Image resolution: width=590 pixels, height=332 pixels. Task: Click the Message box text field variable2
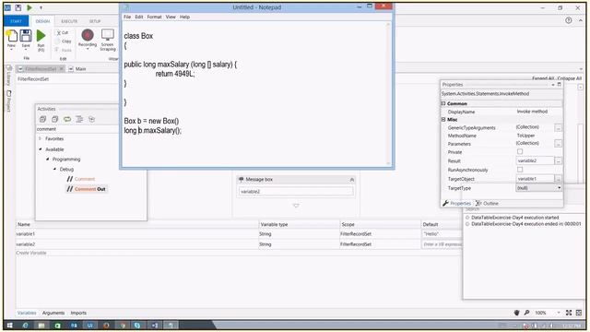[x=296, y=191]
